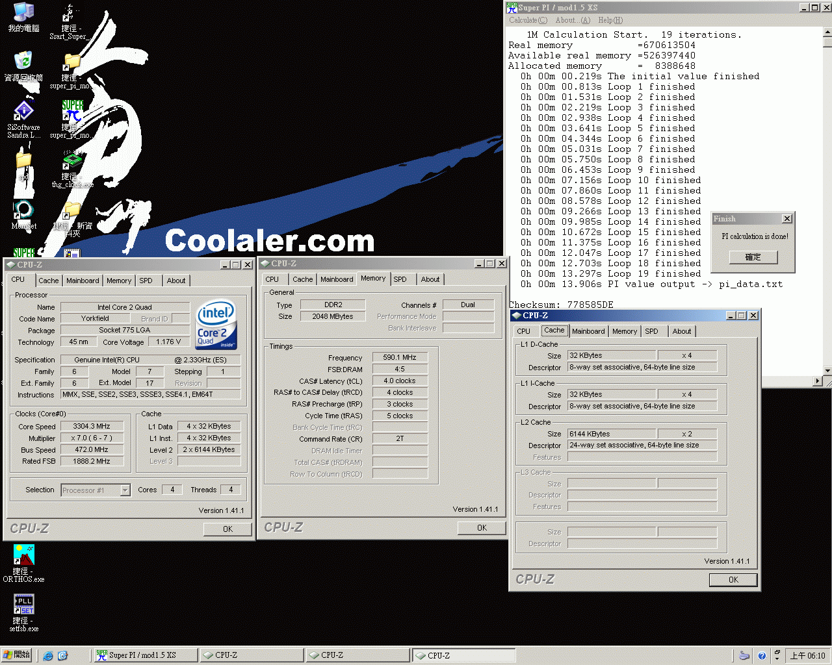Open Mainboard tab in right CPU-Z window

(x=588, y=331)
